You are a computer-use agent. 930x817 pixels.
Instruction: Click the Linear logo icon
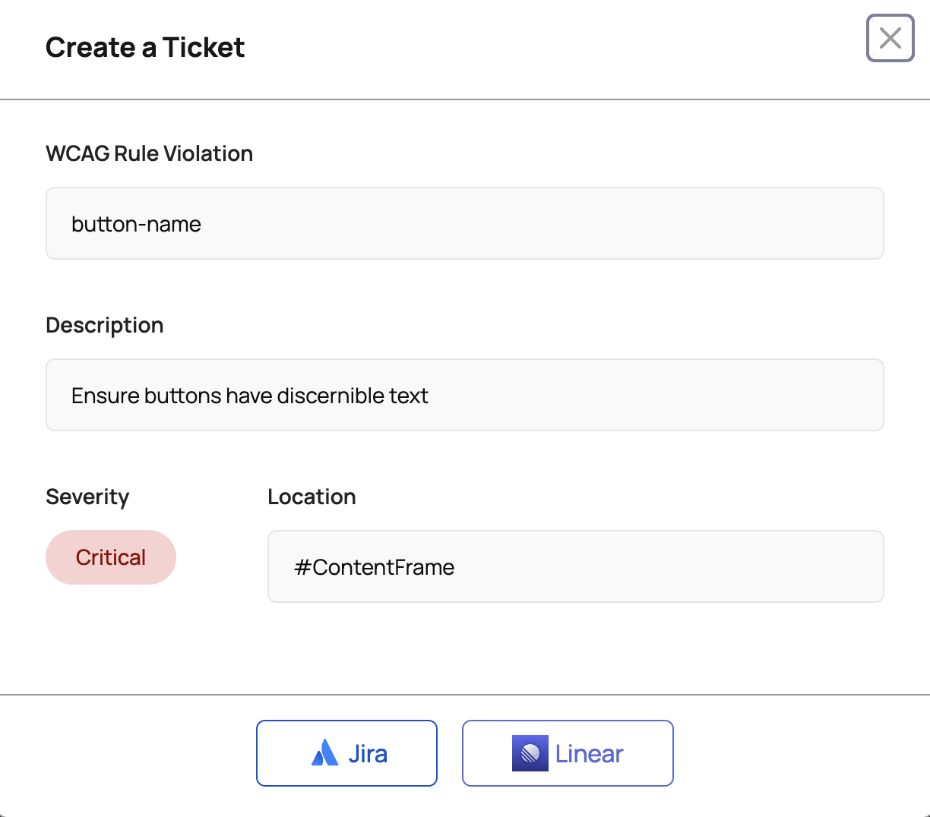[x=530, y=753]
